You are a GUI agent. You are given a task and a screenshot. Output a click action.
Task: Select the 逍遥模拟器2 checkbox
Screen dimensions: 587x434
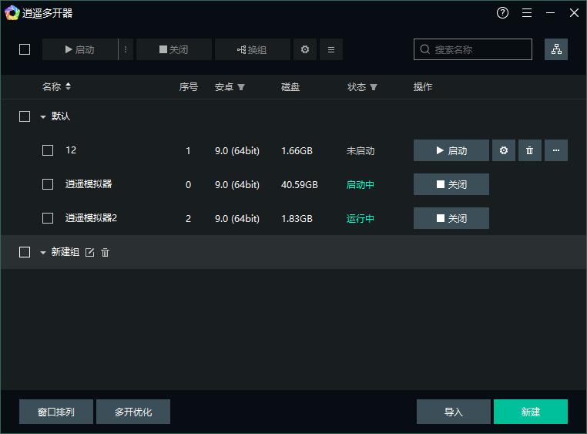click(48, 218)
